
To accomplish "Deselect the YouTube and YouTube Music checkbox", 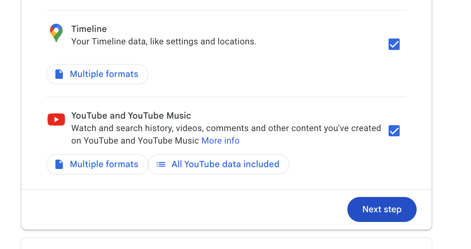I will (394, 131).
